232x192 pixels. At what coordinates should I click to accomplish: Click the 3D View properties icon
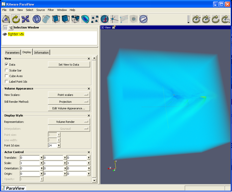click(114, 27)
